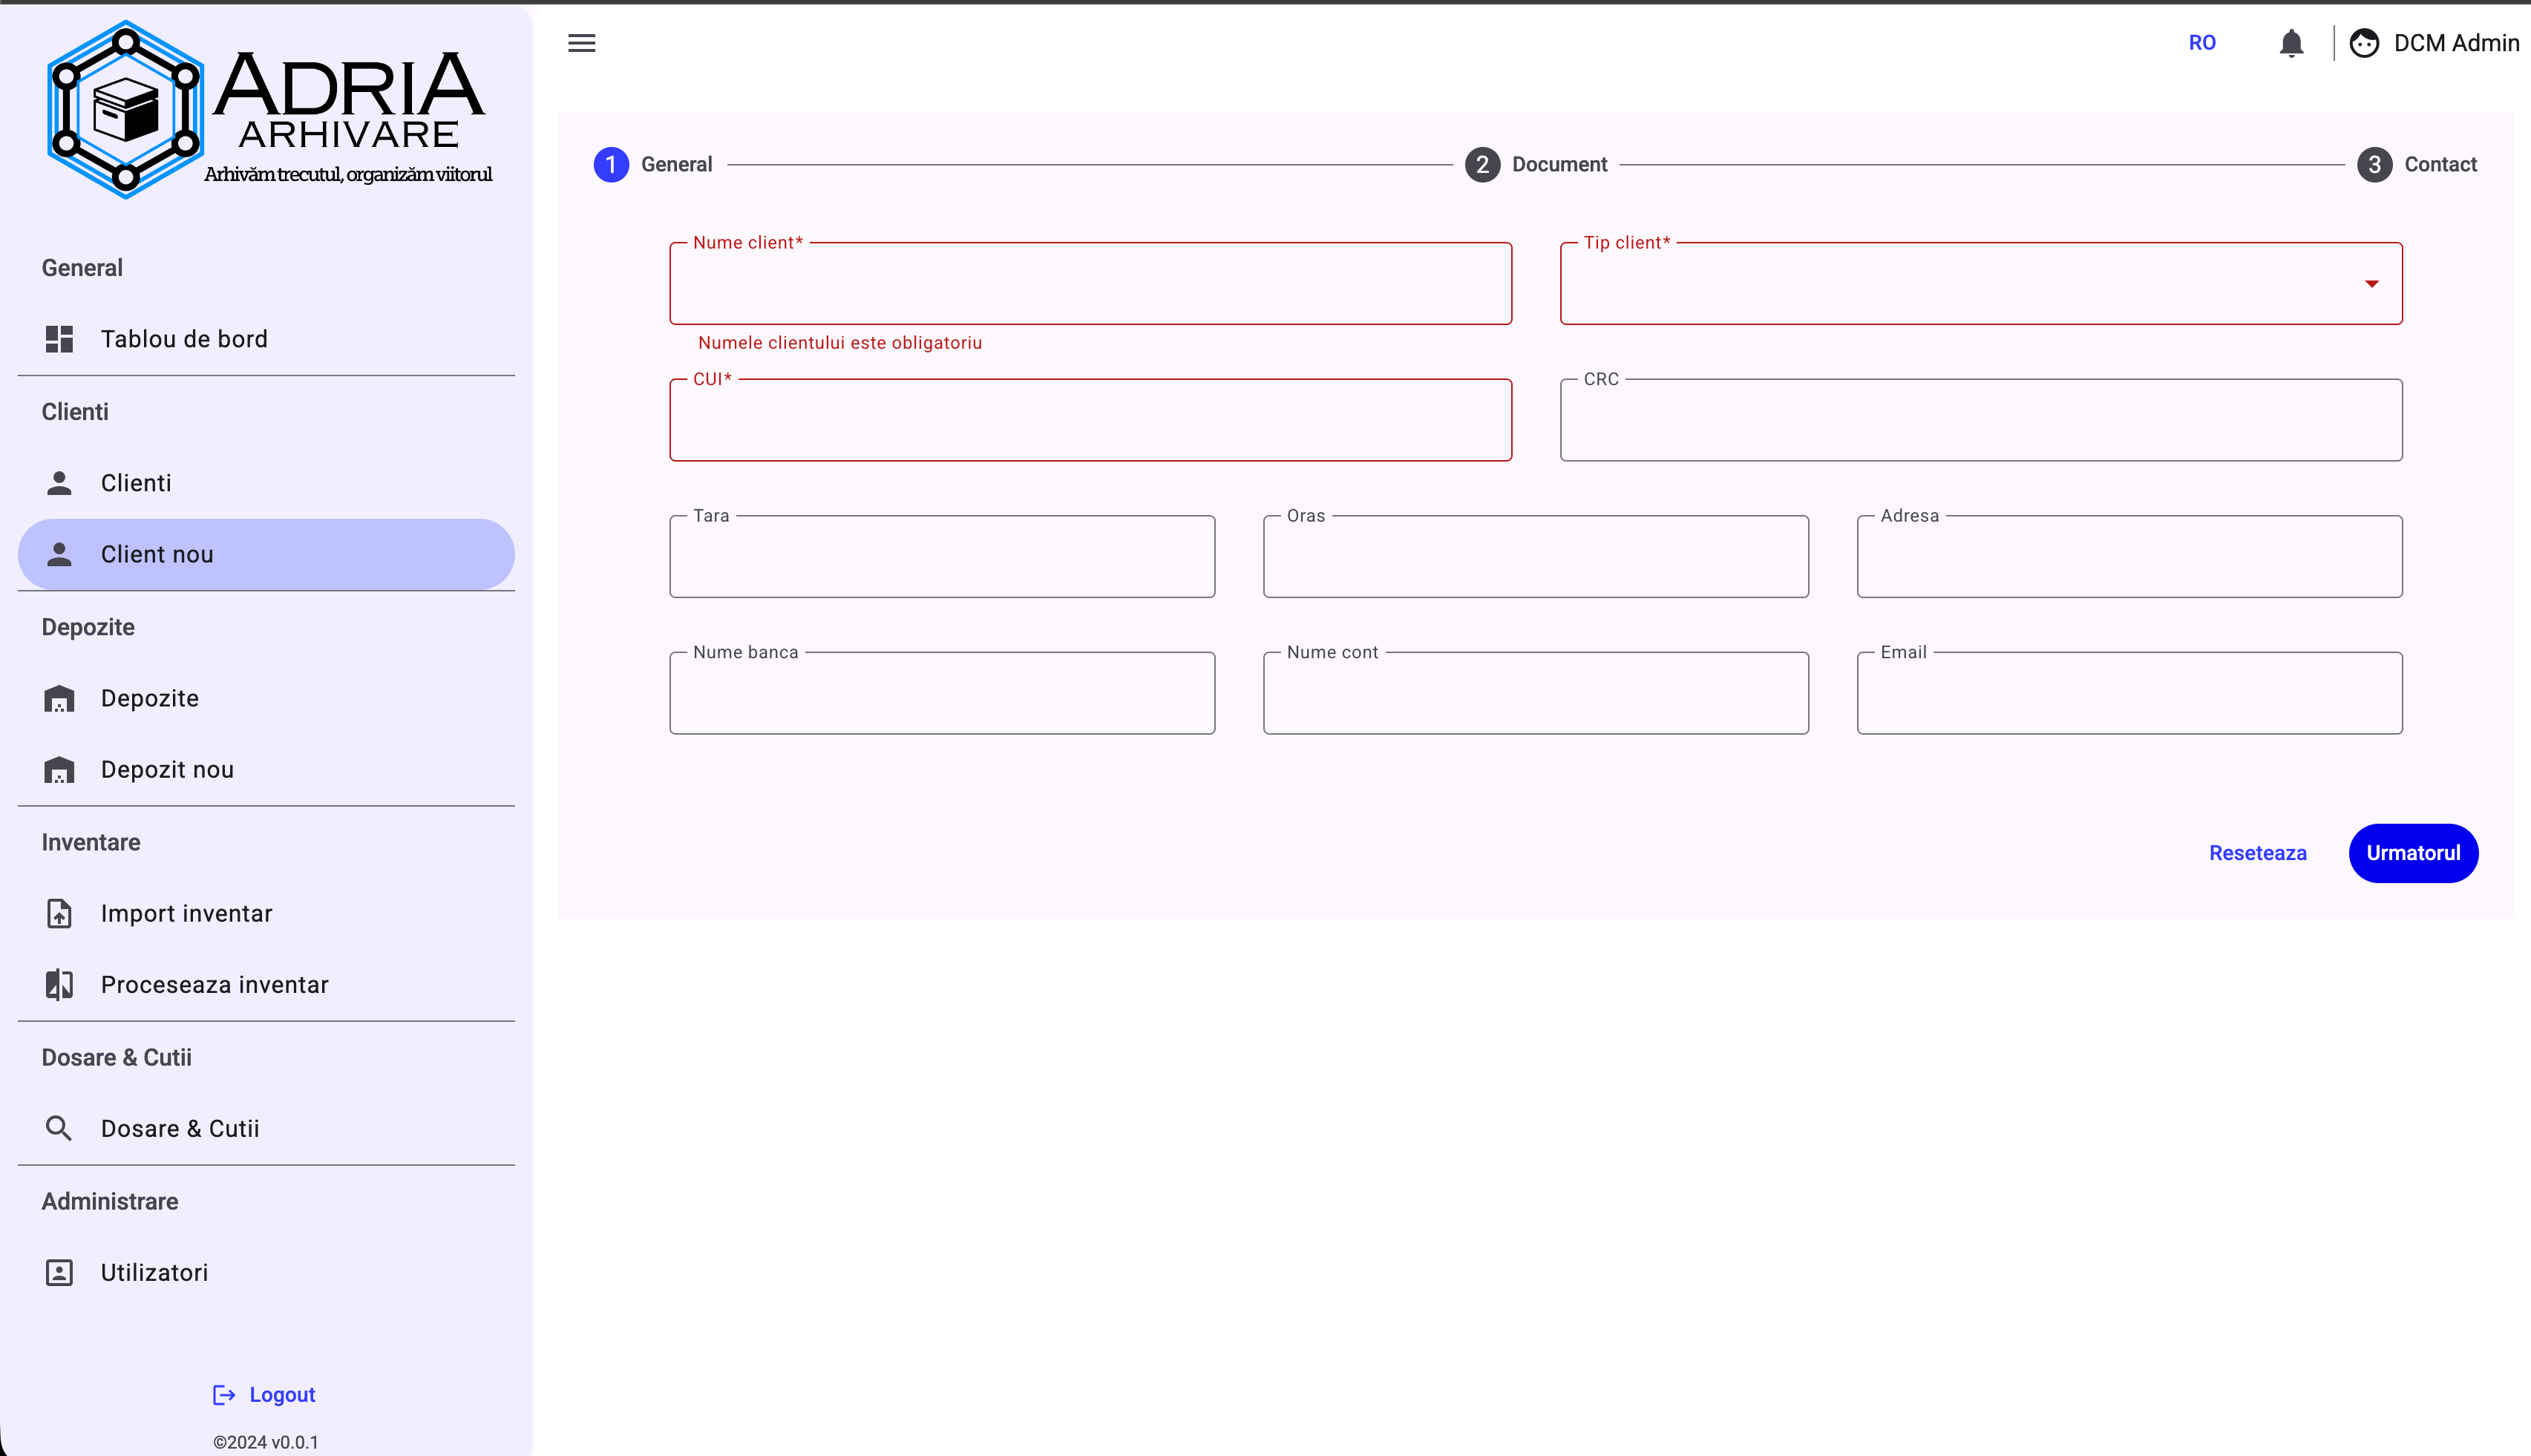Image resolution: width=2531 pixels, height=1456 pixels.
Task: Click the DCM Admin user name
Action: pyautogui.click(x=2456, y=43)
